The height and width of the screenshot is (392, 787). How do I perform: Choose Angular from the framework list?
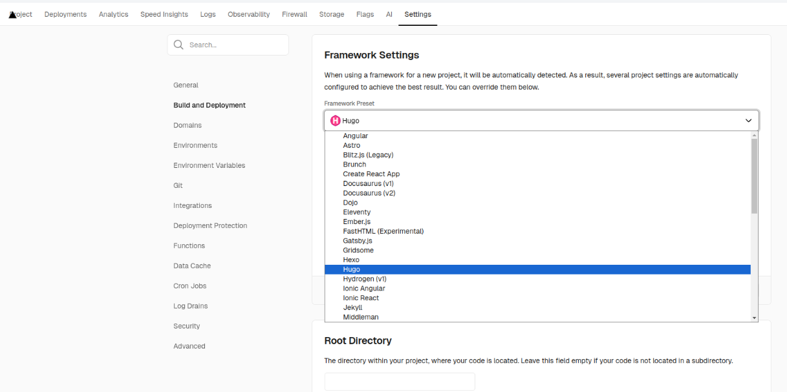click(x=537, y=136)
